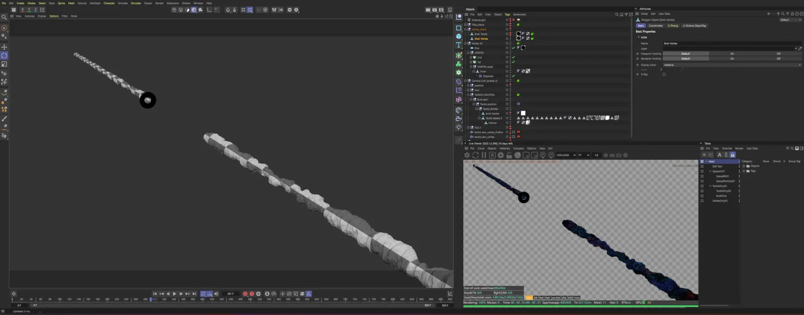
Task: Select the Shell Tardis object
Action: click(481, 34)
